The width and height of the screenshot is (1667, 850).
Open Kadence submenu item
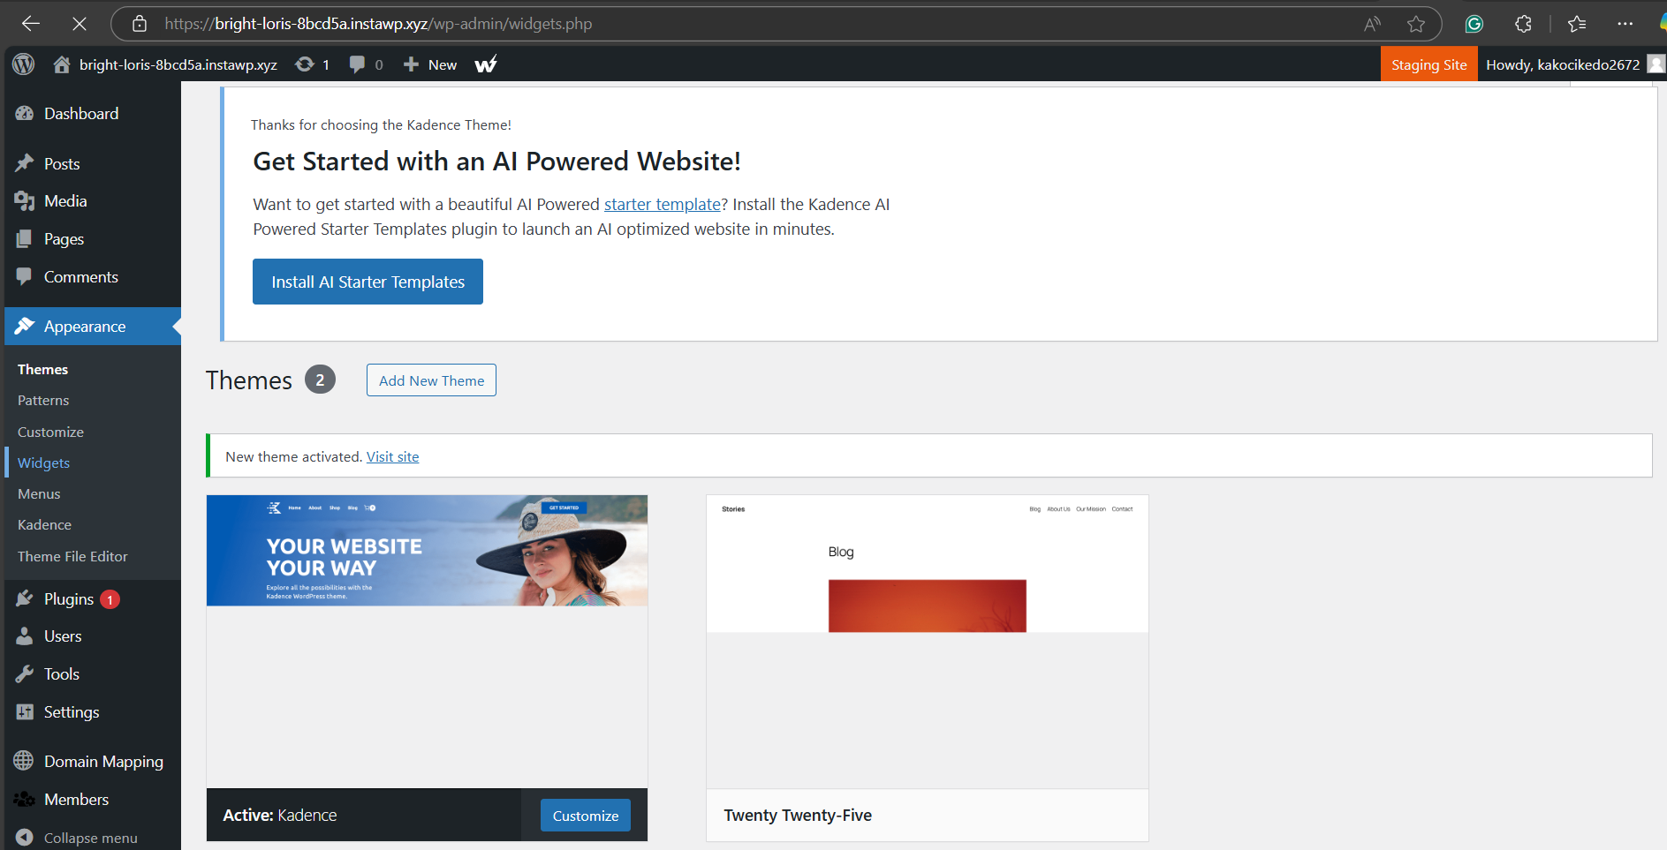point(44,524)
